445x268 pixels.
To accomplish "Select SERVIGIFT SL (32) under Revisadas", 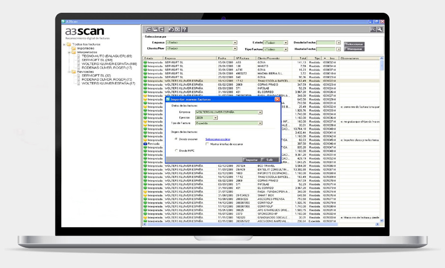I will (x=96, y=75).
